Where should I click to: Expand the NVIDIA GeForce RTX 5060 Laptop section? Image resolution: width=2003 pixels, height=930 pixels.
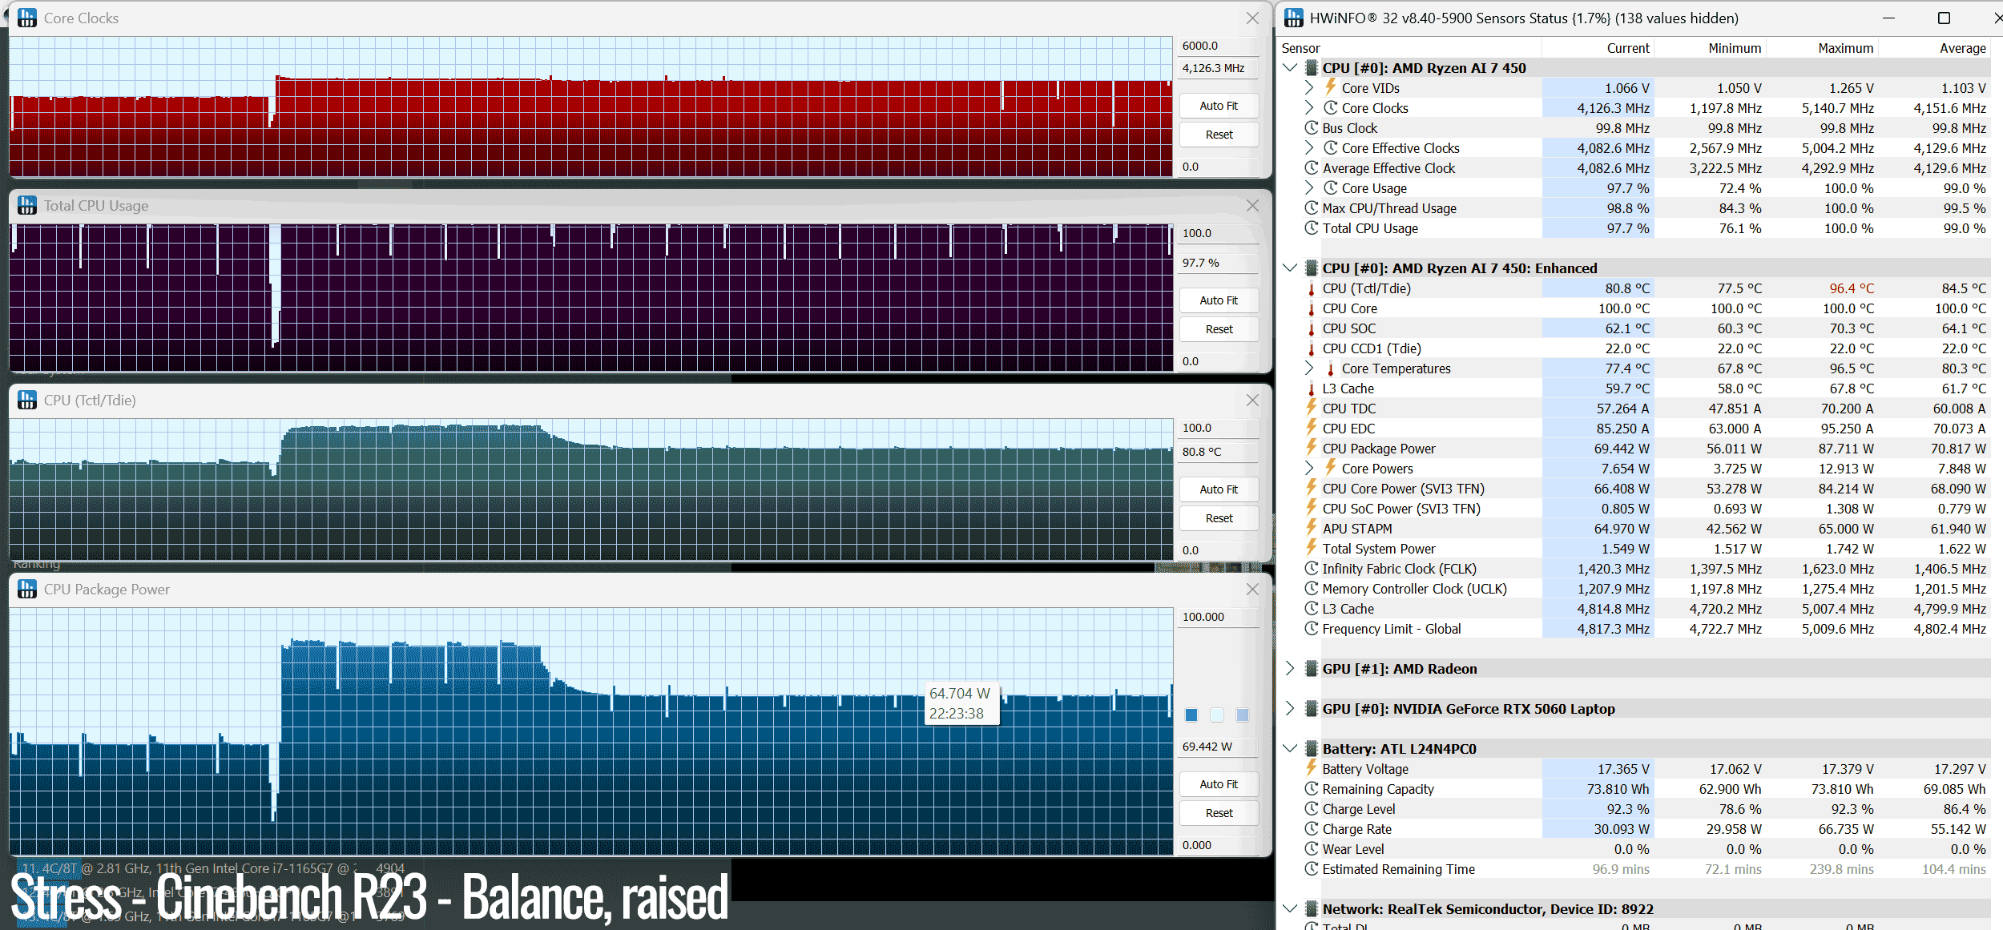(1290, 708)
